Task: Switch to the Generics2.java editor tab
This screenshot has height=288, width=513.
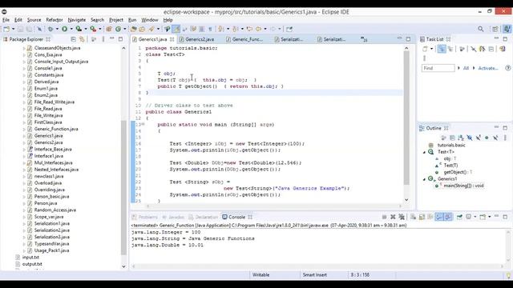Action: (200, 39)
